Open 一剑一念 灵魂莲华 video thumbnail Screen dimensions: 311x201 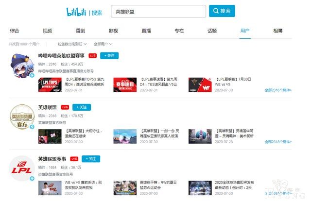[x=125, y=136]
